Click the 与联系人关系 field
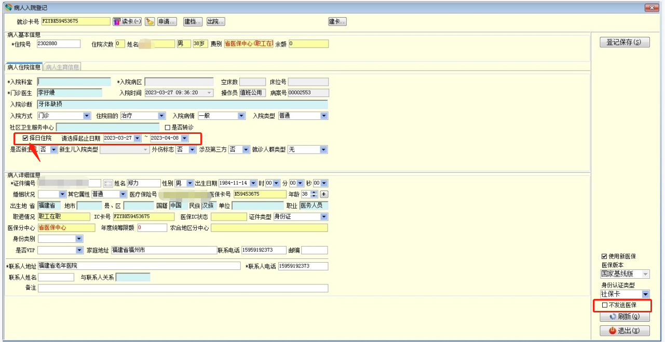Screen dimensions: 665x342 (133, 277)
